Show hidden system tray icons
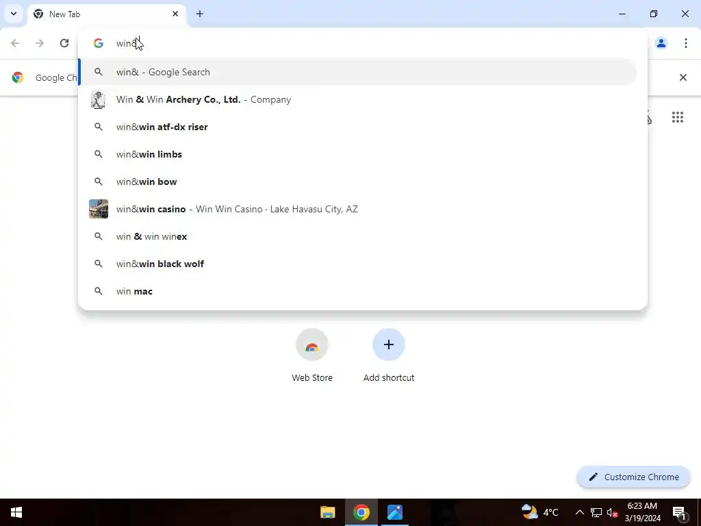 [579, 512]
